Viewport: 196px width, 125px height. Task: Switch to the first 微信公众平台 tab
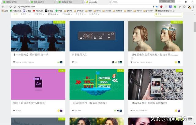point(15,2)
